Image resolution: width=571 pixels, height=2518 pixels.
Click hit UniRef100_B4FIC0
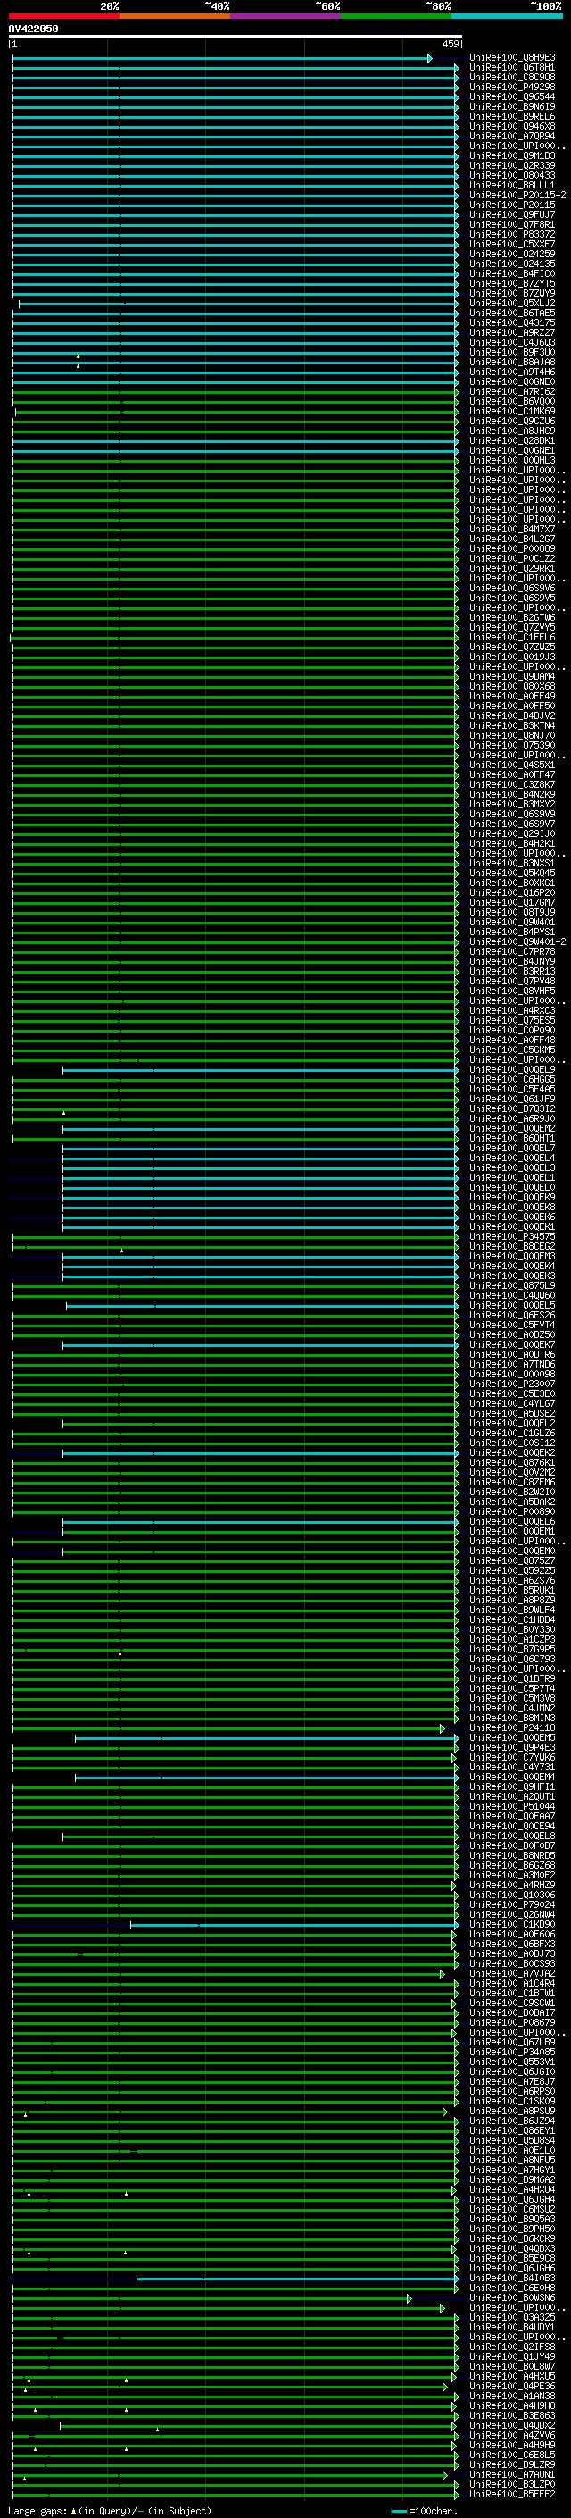[512, 273]
